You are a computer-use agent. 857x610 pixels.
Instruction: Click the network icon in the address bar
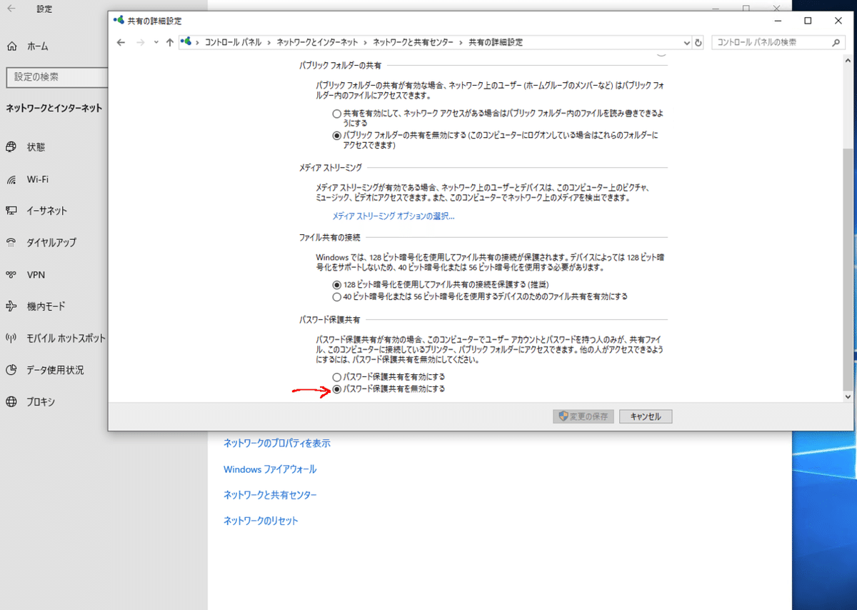point(186,42)
